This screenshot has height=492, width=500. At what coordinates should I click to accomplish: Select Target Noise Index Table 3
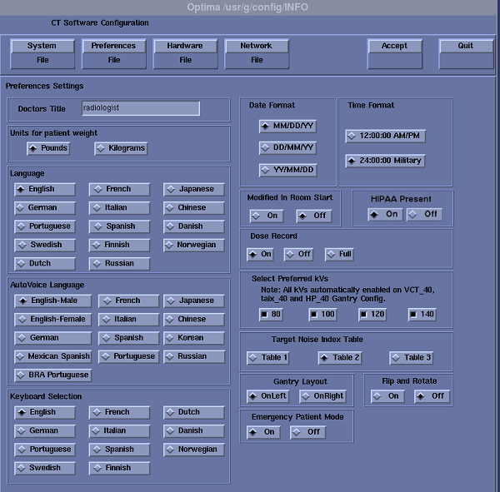[412, 357]
